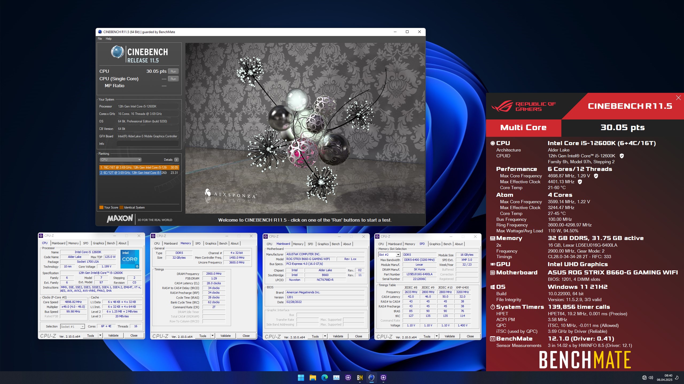Screen dimensions: 684x384
Task: Click the Max Effective Clock shield icon
Action: [580, 182]
